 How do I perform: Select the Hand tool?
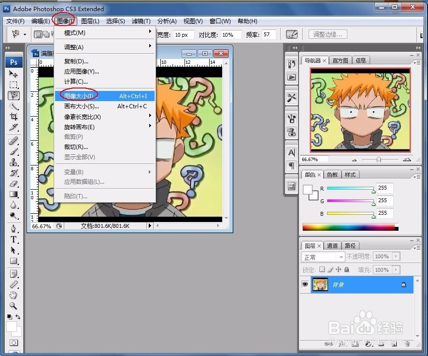tap(14, 295)
